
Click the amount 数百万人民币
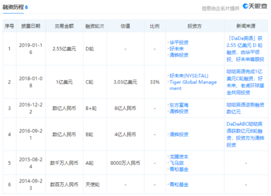(64, 184)
